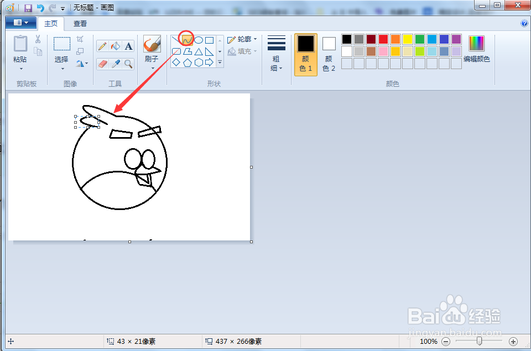Click the Copy icon in clipboard group
The height and width of the screenshot is (351, 531).
click(38, 51)
